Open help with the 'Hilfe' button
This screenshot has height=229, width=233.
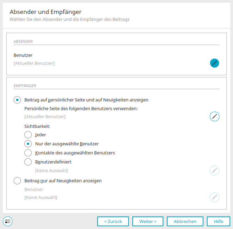pos(218,221)
